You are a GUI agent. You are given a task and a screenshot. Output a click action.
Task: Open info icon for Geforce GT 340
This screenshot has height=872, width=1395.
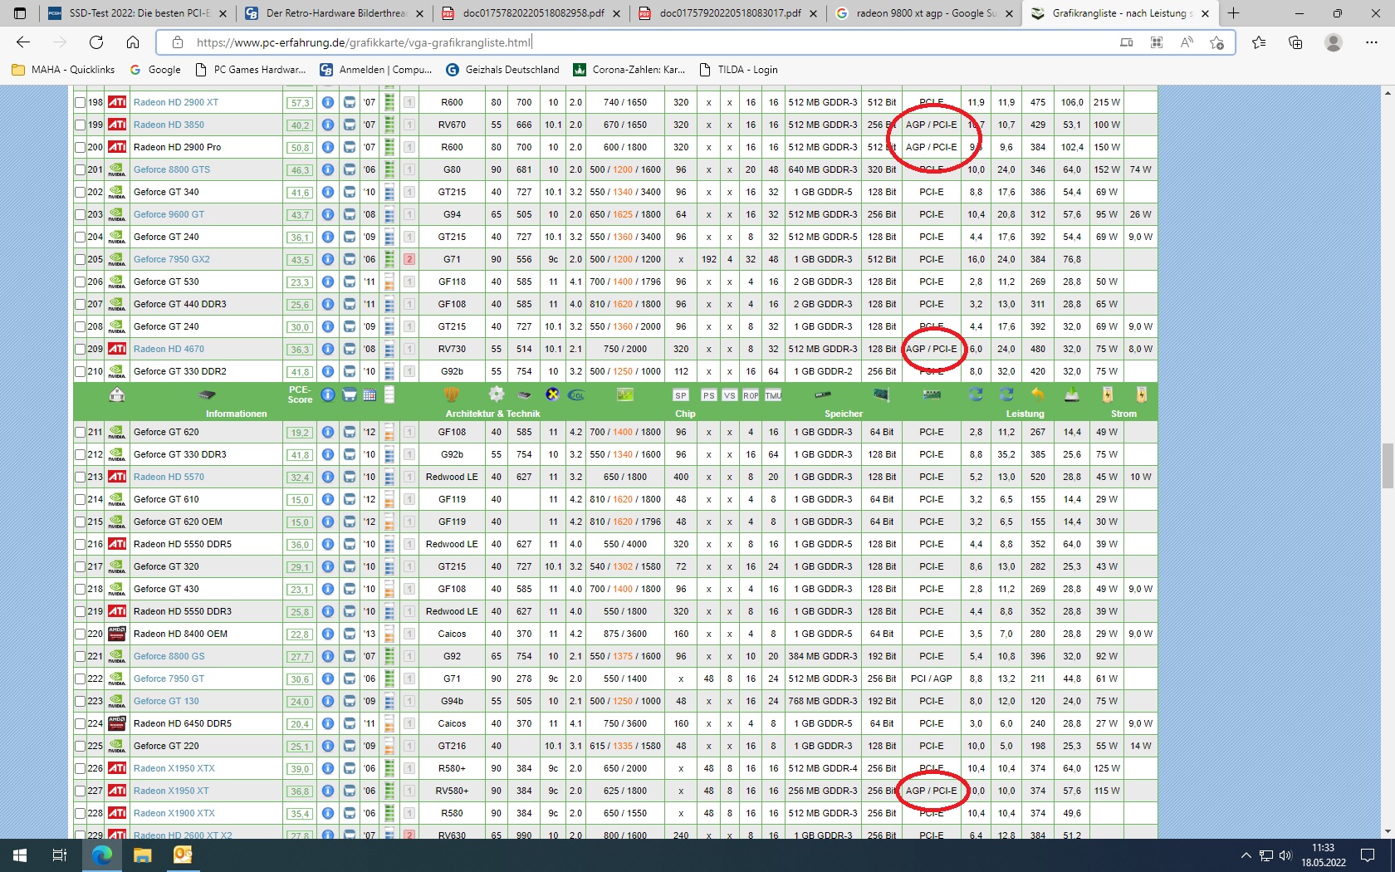click(x=328, y=192)
